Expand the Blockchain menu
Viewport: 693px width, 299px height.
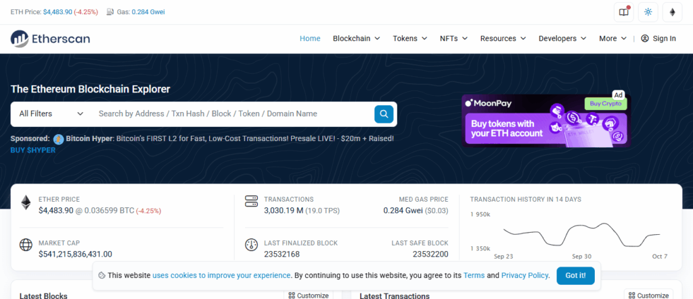pos(356,38)
